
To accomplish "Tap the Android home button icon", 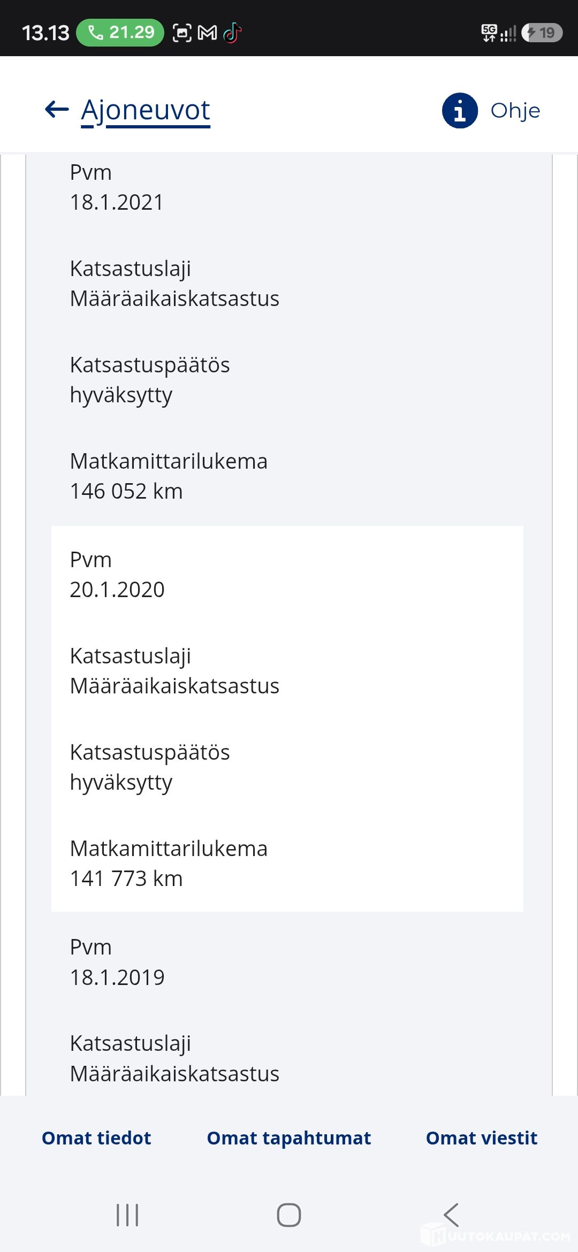I will click(289, 1215).
